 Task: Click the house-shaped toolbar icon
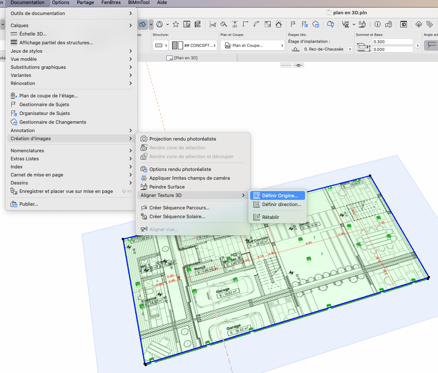[x=278, y=24]
